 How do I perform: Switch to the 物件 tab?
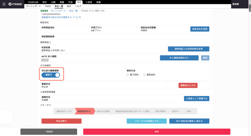click(45, 2)
